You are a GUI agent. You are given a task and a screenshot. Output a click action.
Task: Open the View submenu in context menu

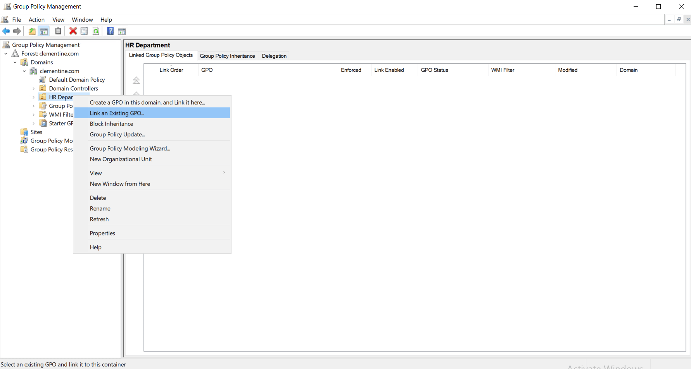(96, 173)
